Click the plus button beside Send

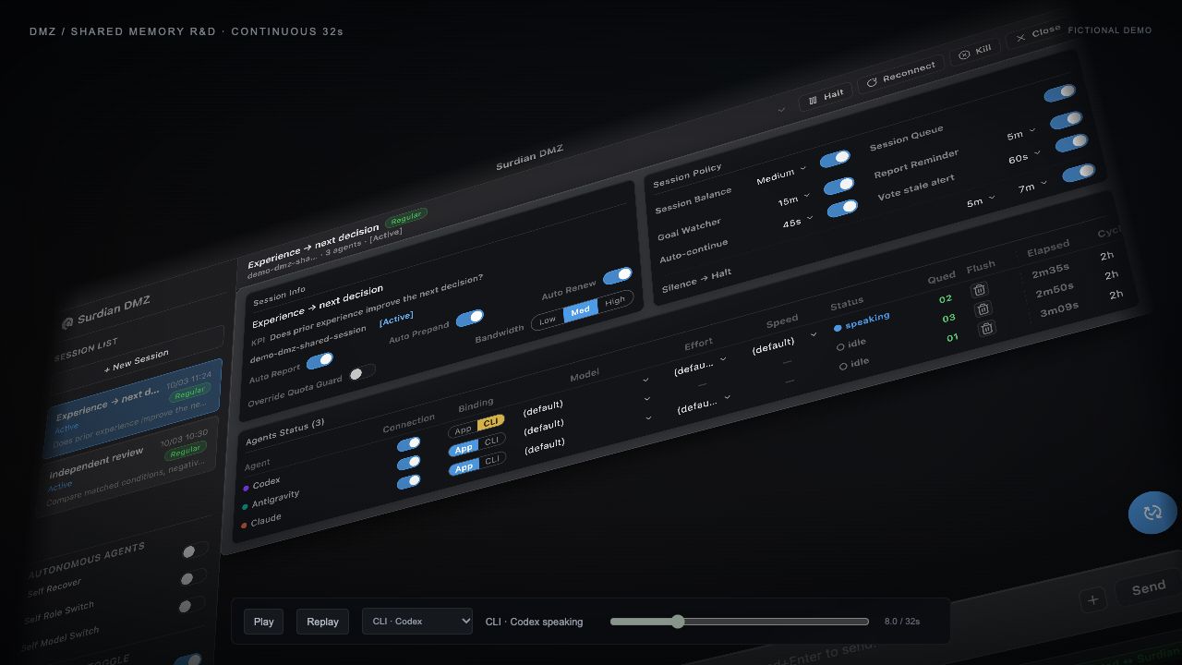coord(1092,599)
